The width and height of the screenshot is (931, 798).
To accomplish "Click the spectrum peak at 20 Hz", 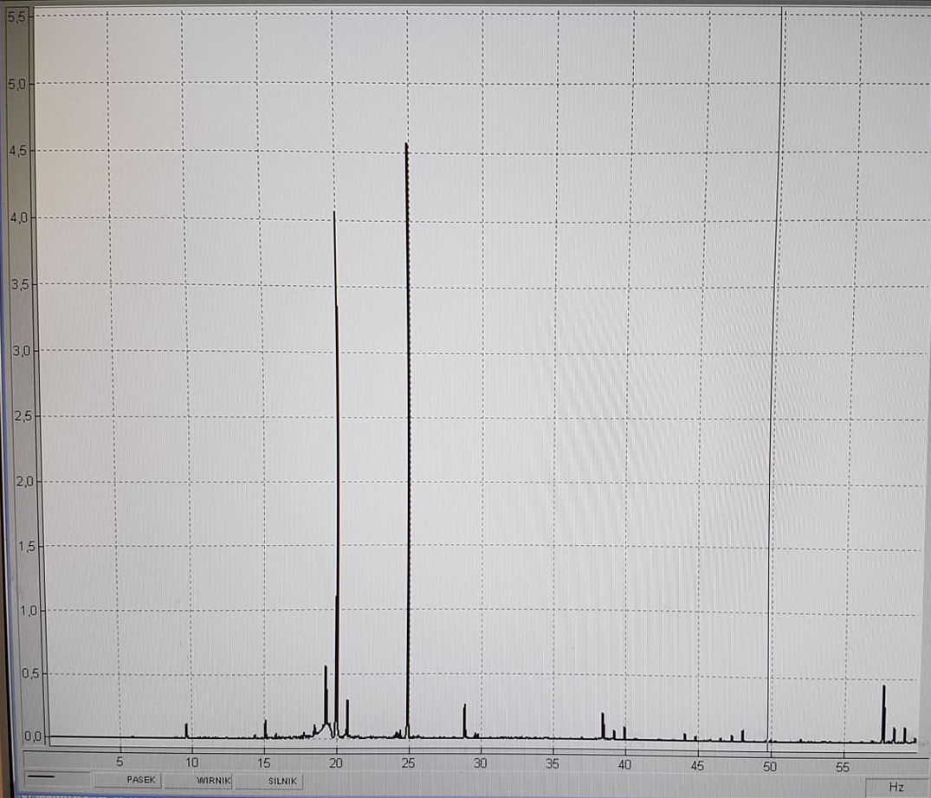I will click(x=336, y=476).
